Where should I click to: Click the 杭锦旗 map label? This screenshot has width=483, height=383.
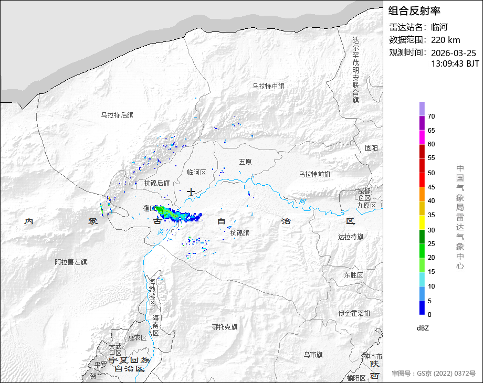(239, 233)
